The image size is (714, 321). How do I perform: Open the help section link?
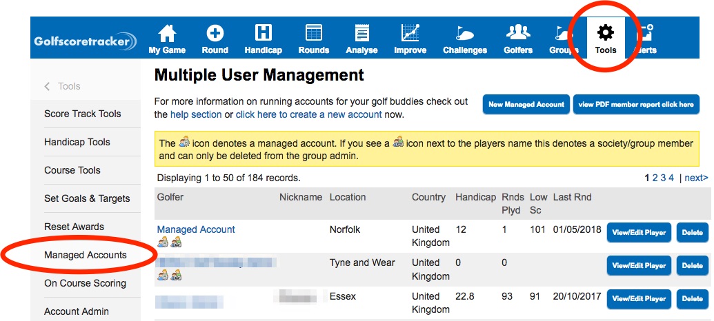click(x=196, y=114)
